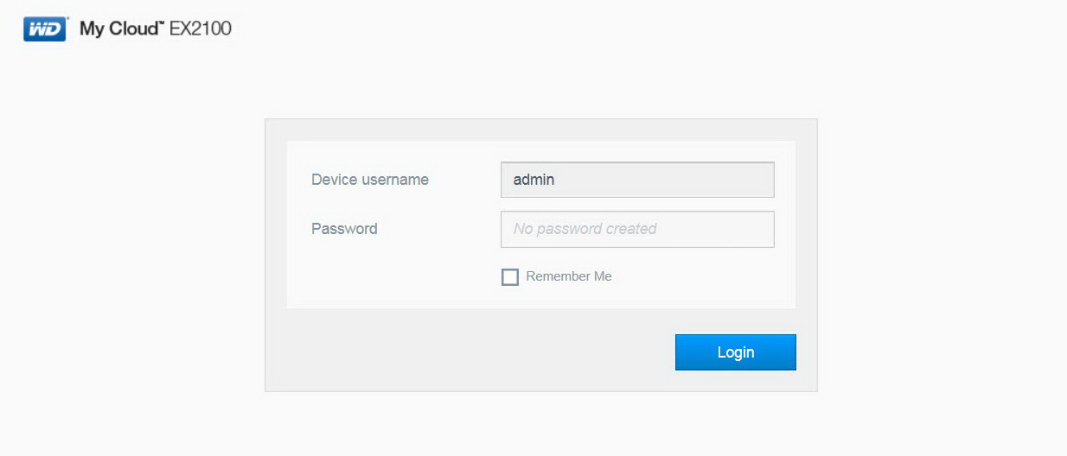Focus the Device username input field
The width and height of the screenshot is (1067, 456).
point(637,180)
